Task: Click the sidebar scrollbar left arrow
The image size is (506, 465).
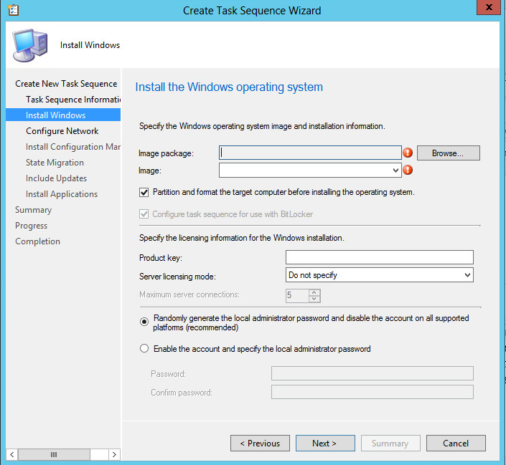Action: tap(12, 454)
